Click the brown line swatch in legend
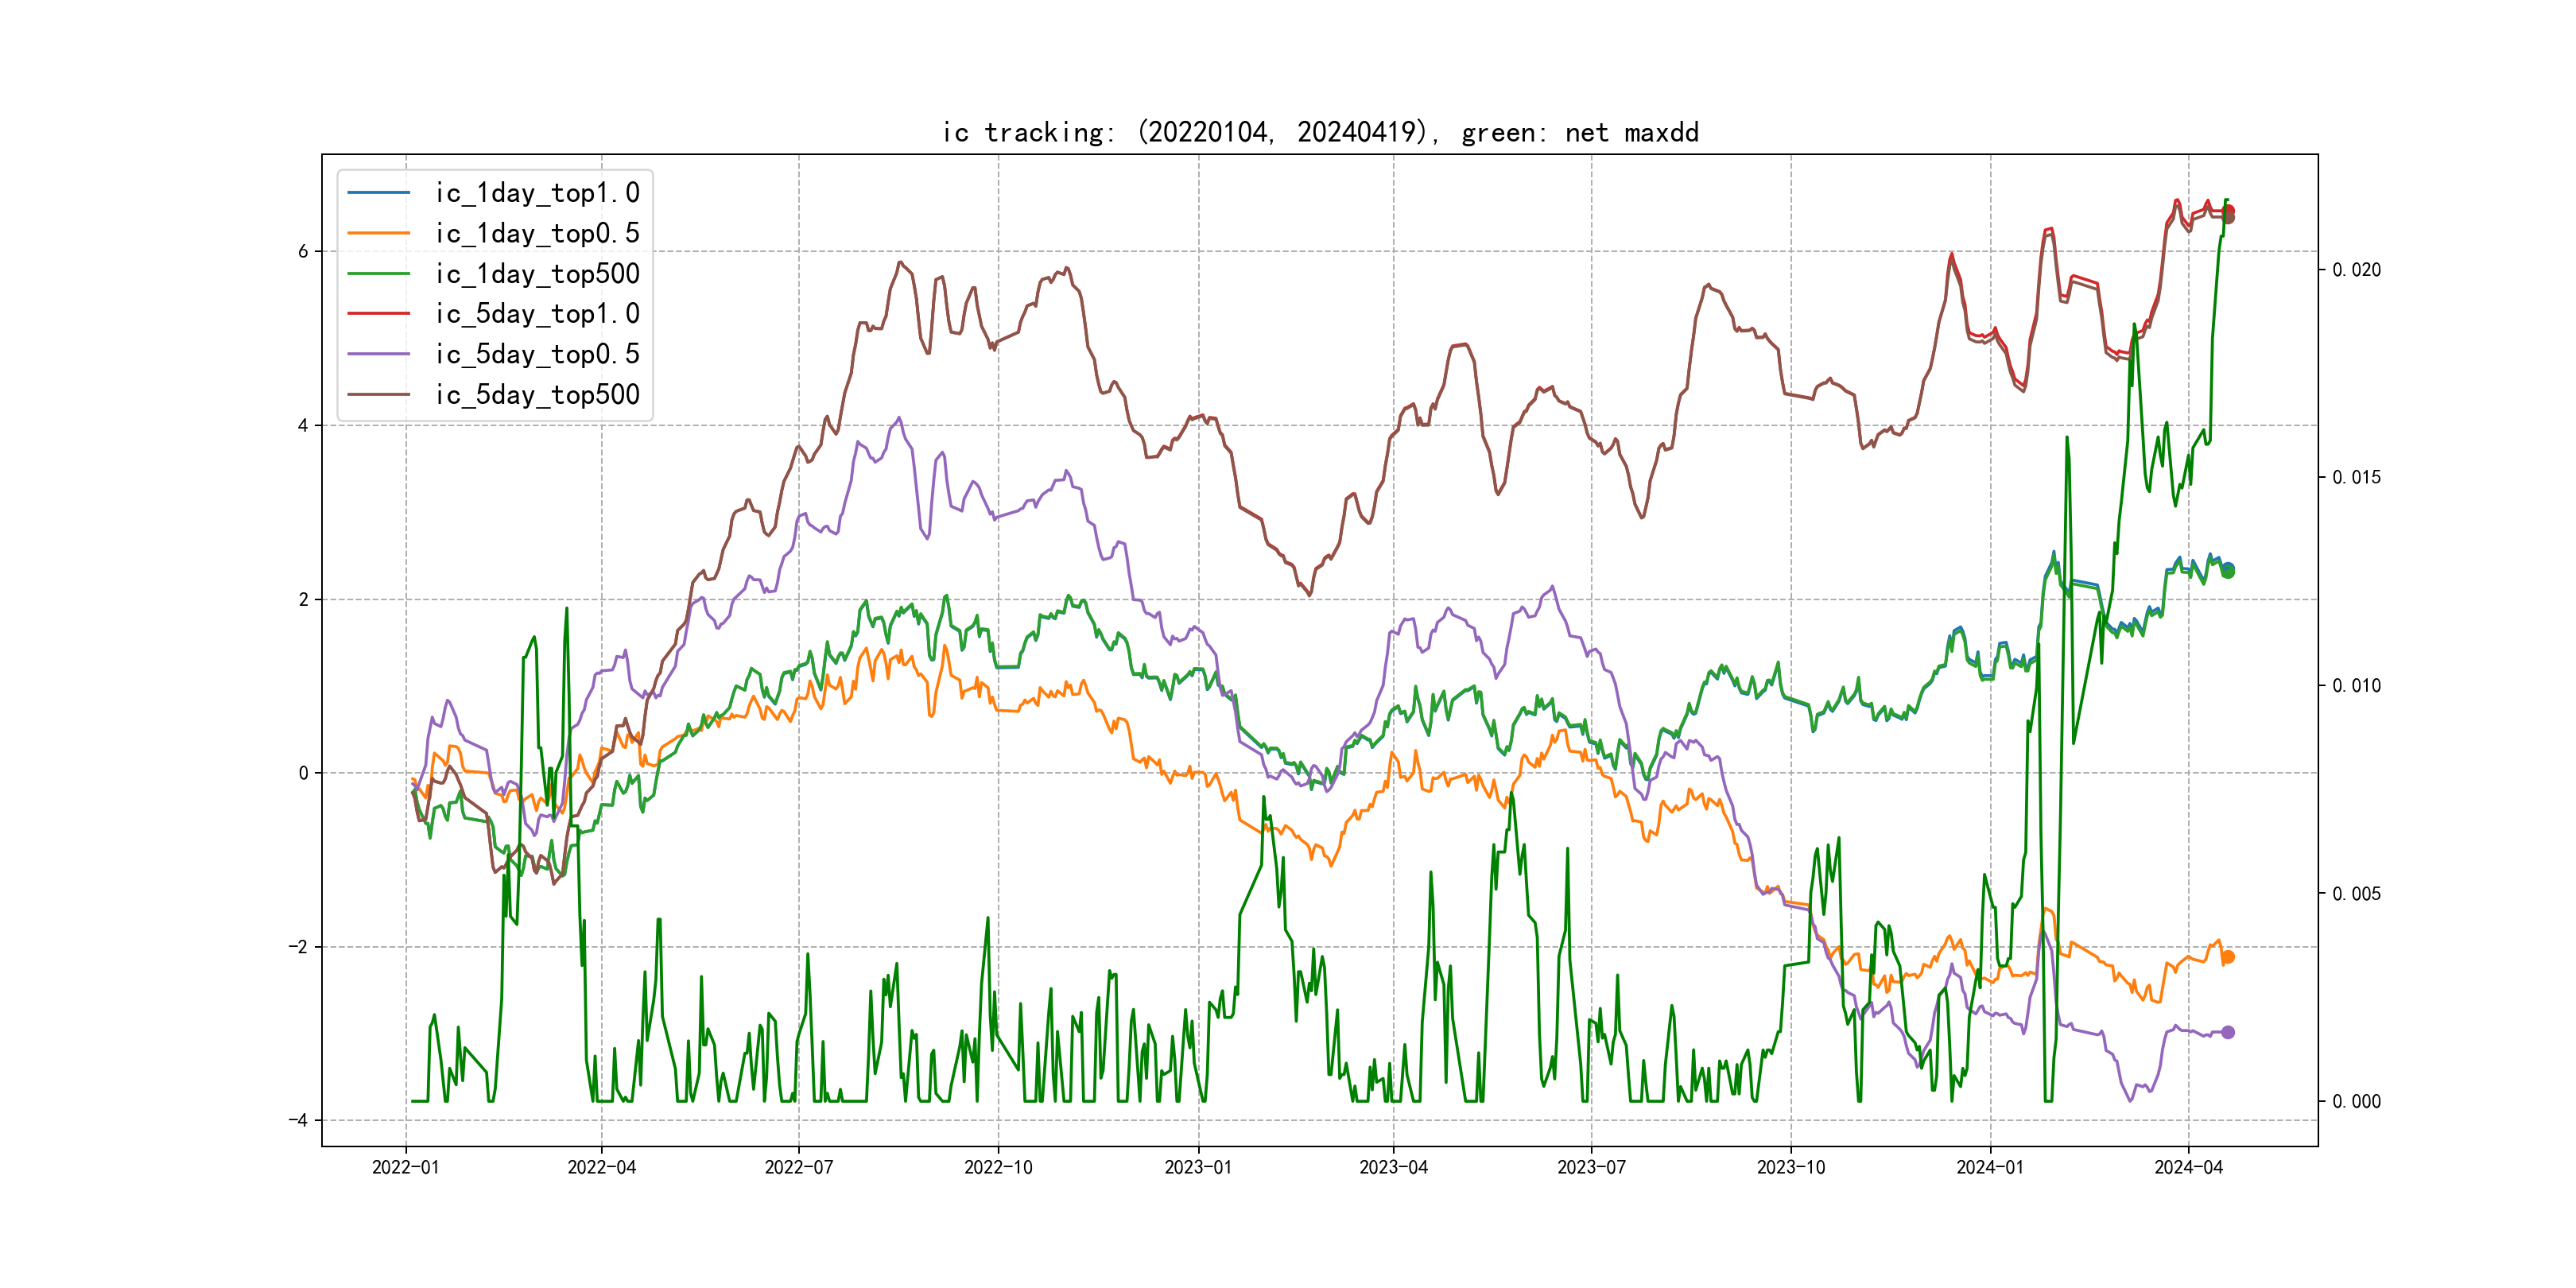This screenshot has width=2576, height=1288. click(x=379, y=394)
